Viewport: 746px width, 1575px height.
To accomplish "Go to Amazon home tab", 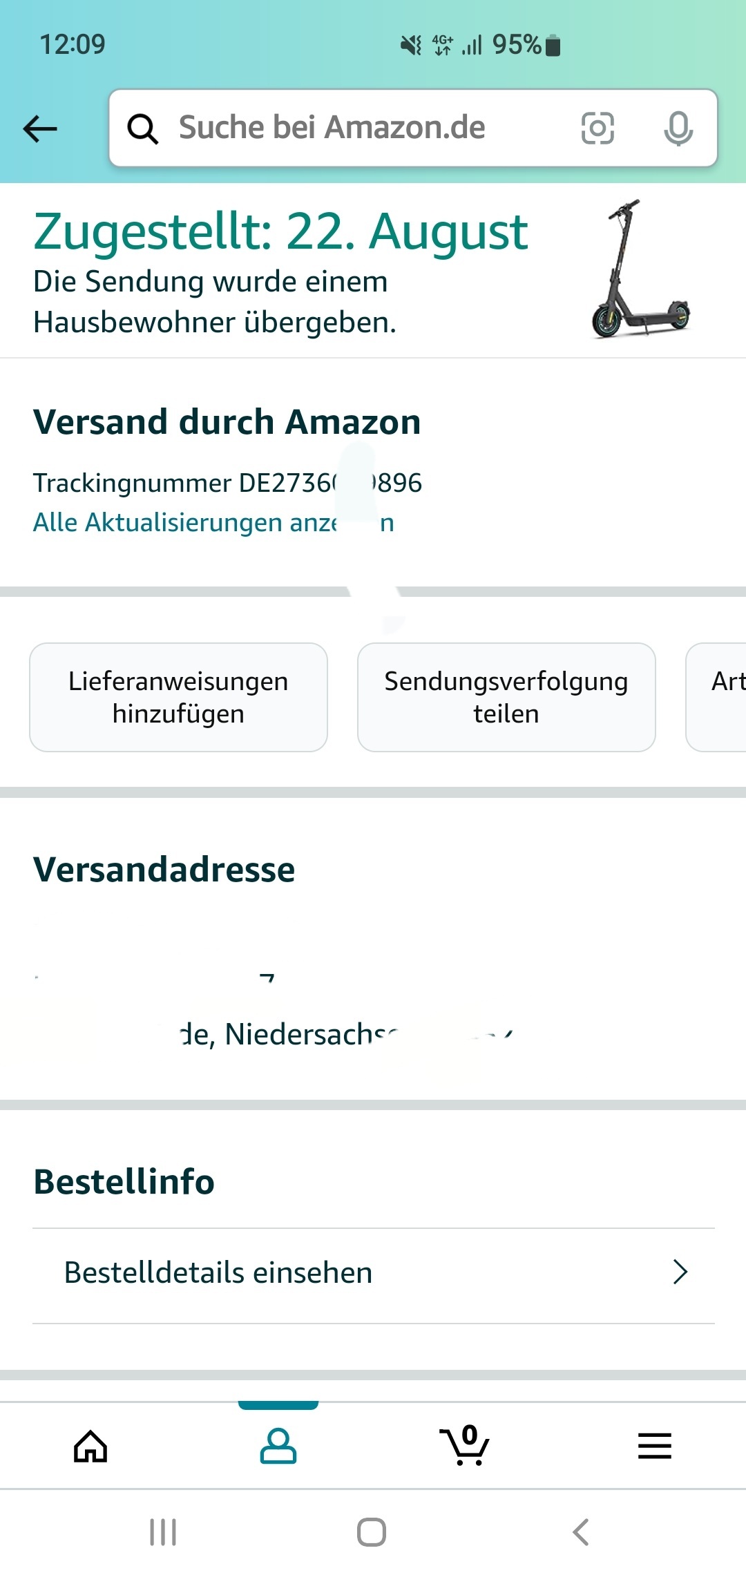I will 90,1447.
